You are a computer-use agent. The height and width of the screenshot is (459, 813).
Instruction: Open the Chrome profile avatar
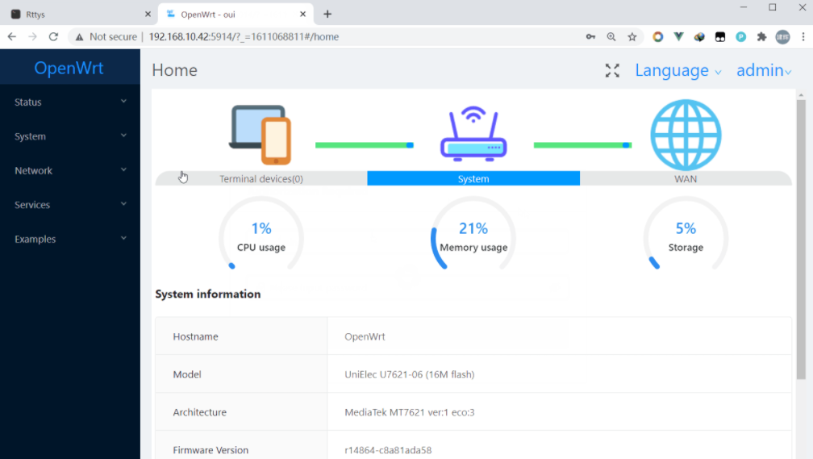(x=782, y=37)
